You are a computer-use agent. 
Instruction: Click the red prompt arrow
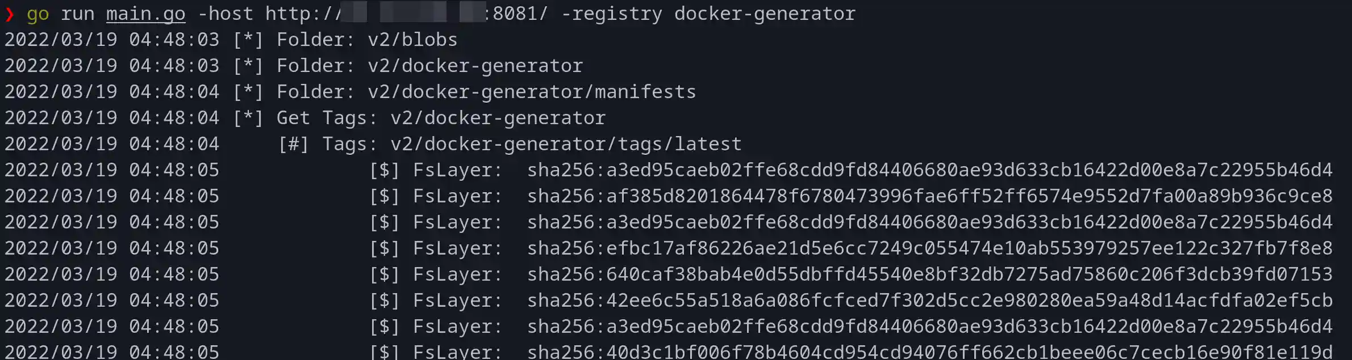click(9, 14)
